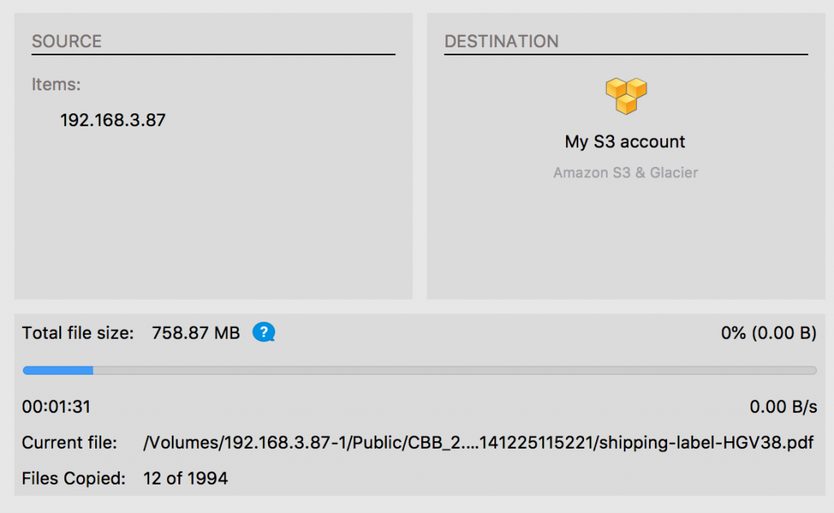Click the blue filled part of progress bar
Image resolution: width=834 pixels, height=513 pixels.
(58, 370)
